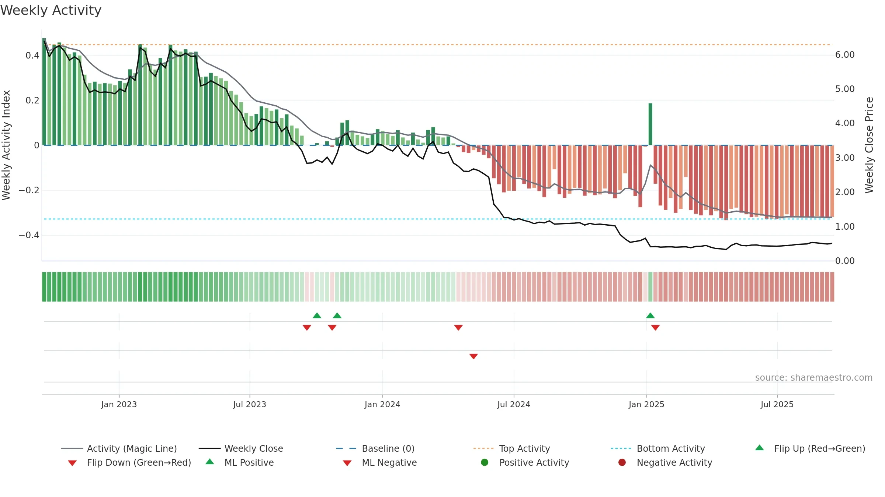The height and width of the screenshot is (497, 885).
Task: Click the 3.00 price axis tick
Action: [x=845, y=158]
